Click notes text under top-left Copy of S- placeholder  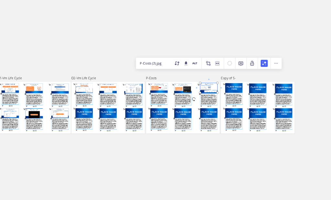pos(234,99)
